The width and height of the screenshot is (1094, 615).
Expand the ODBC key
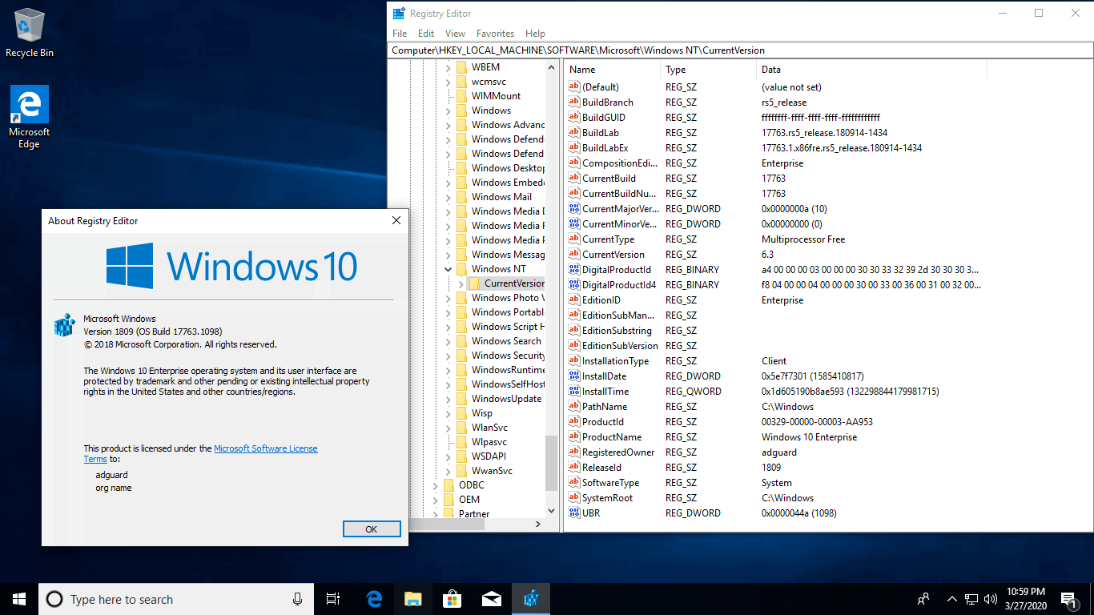point(435,485)
